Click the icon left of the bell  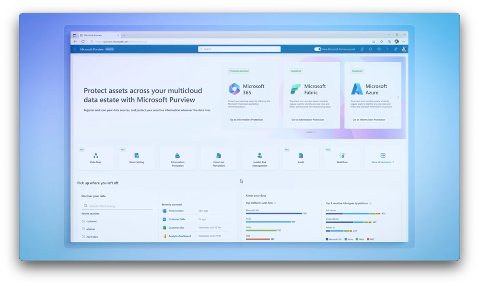click(362, 49)
